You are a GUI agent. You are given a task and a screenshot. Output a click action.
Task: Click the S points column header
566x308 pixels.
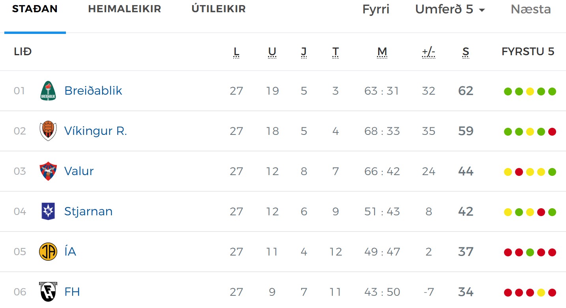tap(466, 52)
